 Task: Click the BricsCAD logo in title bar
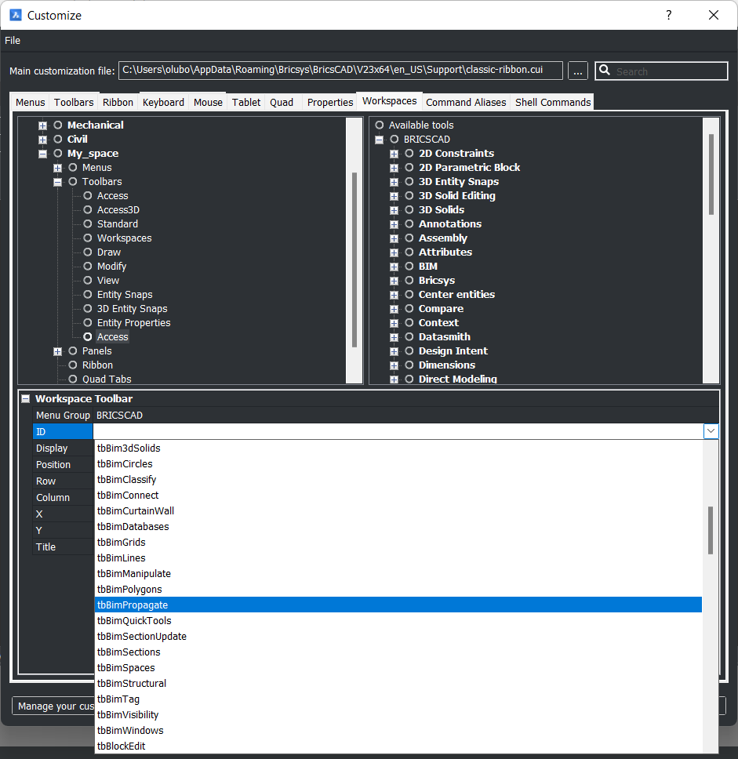[x=15, y=15]
